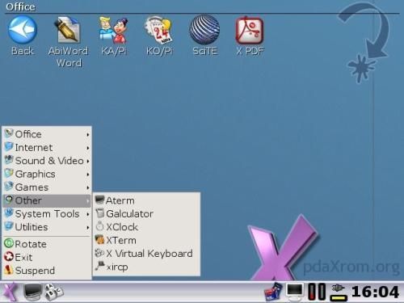Image resolution: width=404 pixels, height=303 pixels.
Task: Click the Back arrow desktop icon
Action: pos(23,30)
